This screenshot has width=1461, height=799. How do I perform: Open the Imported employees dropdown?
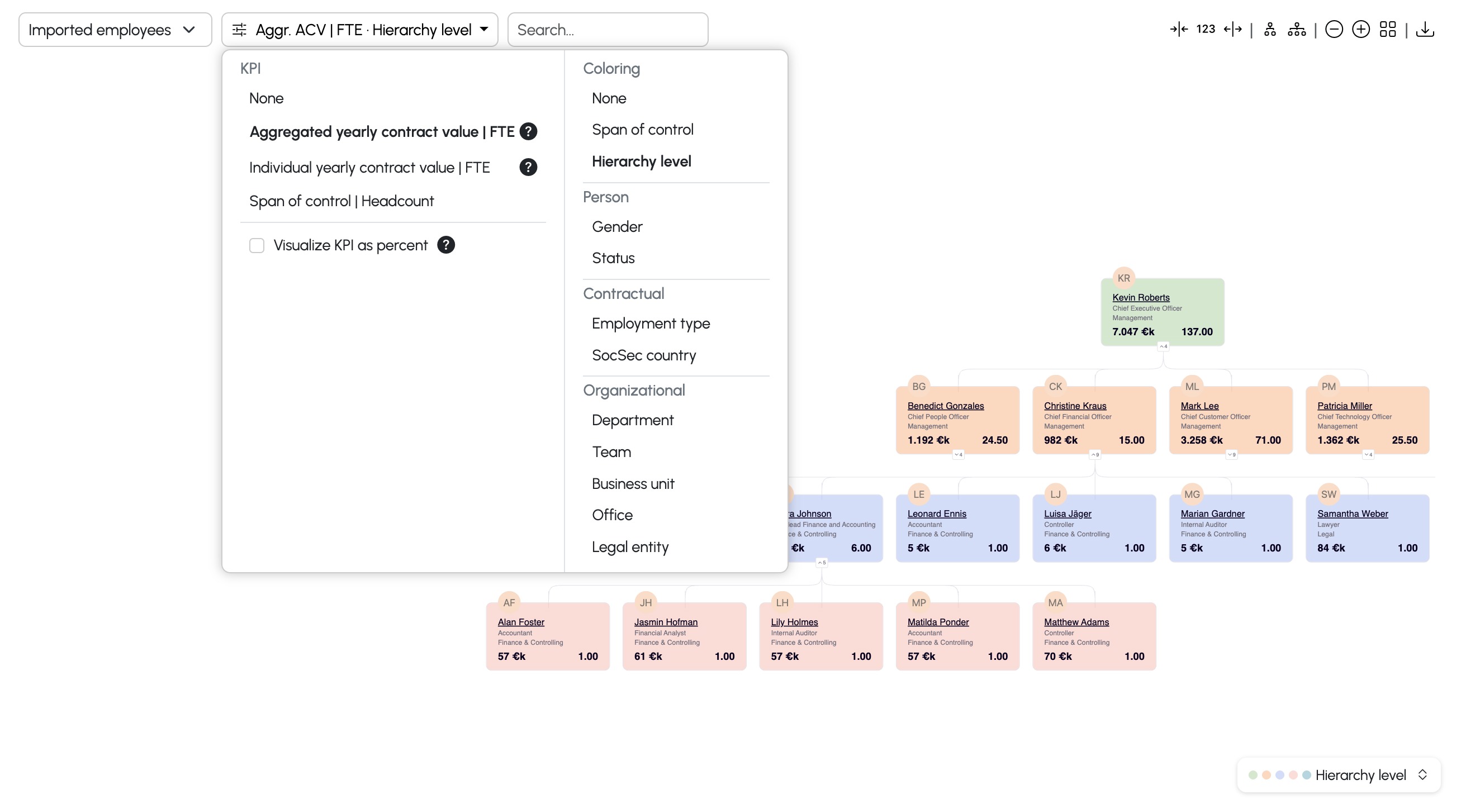tap(115, 30)
